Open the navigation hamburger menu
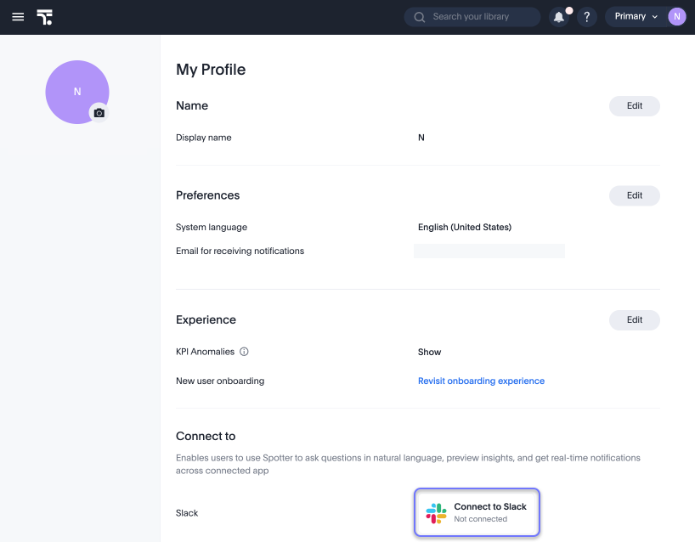Image resolution: width=695 pixels, height=542 pixels. [x=18, y=16]
